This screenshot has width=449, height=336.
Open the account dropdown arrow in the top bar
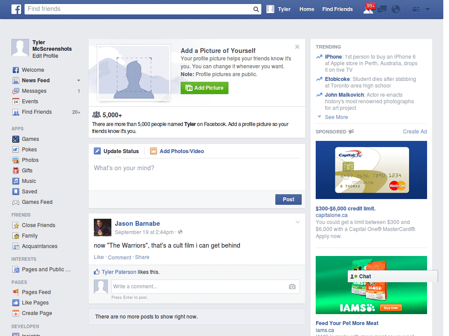[x=428, y=9]
